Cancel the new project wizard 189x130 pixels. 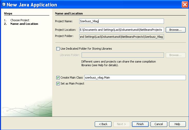(159, 124)
